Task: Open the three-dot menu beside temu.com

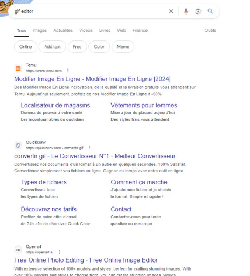Action: pos(68,71)
